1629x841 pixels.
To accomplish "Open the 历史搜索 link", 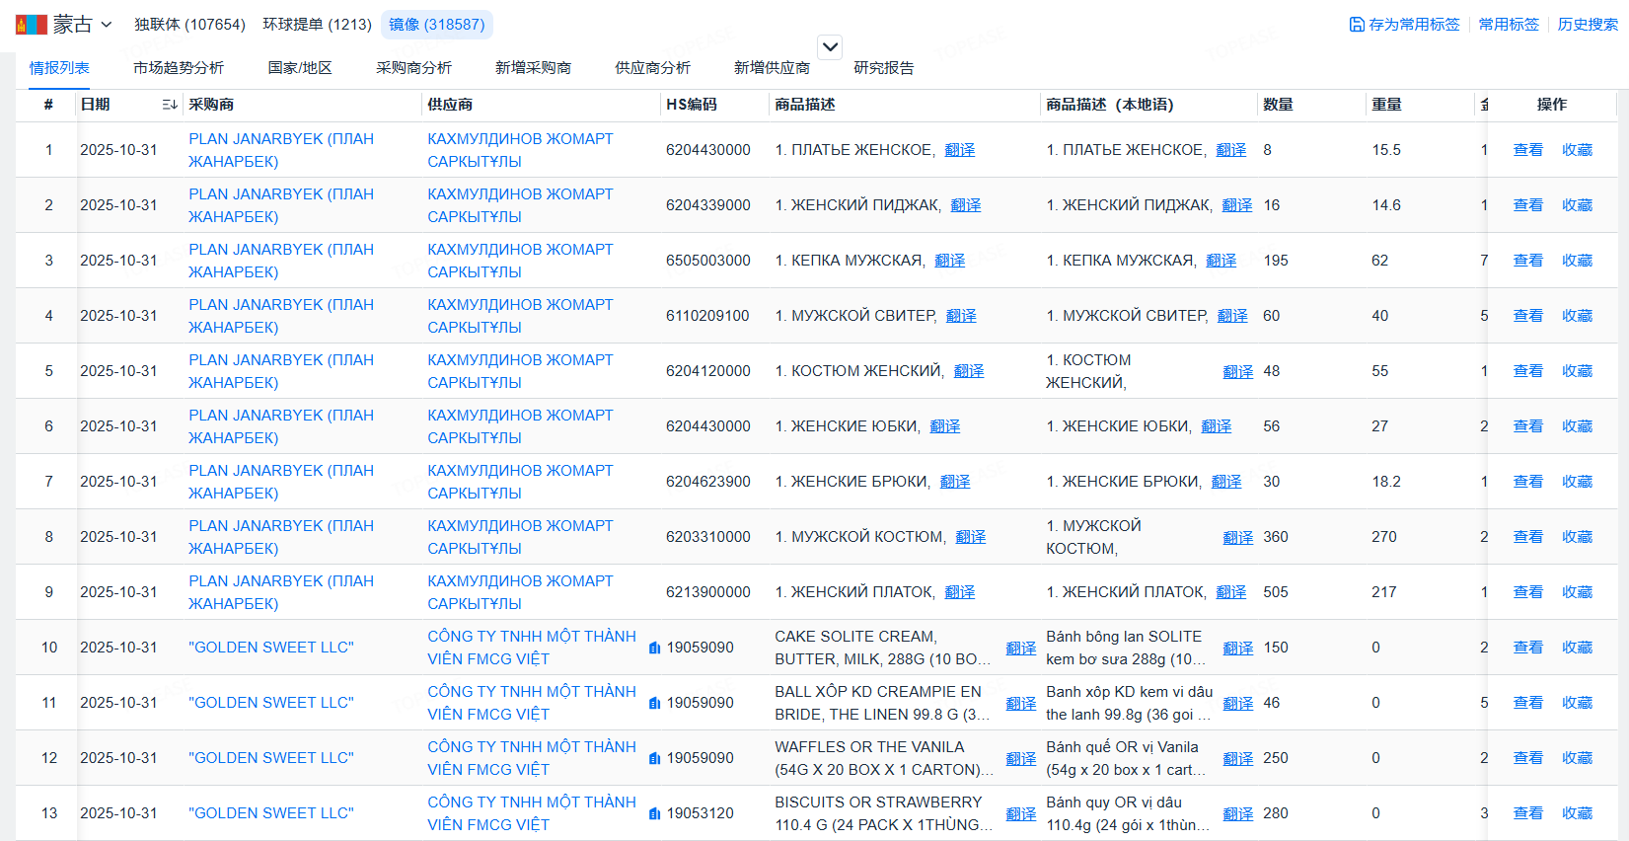I will [x=1587, y=25].
